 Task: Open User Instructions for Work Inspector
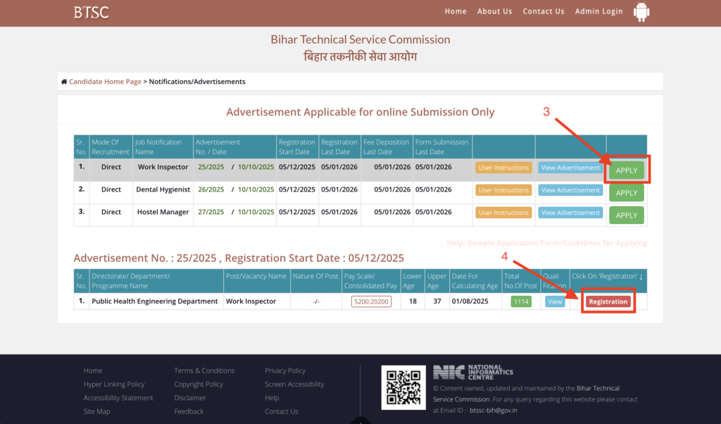tap(503, 168)
